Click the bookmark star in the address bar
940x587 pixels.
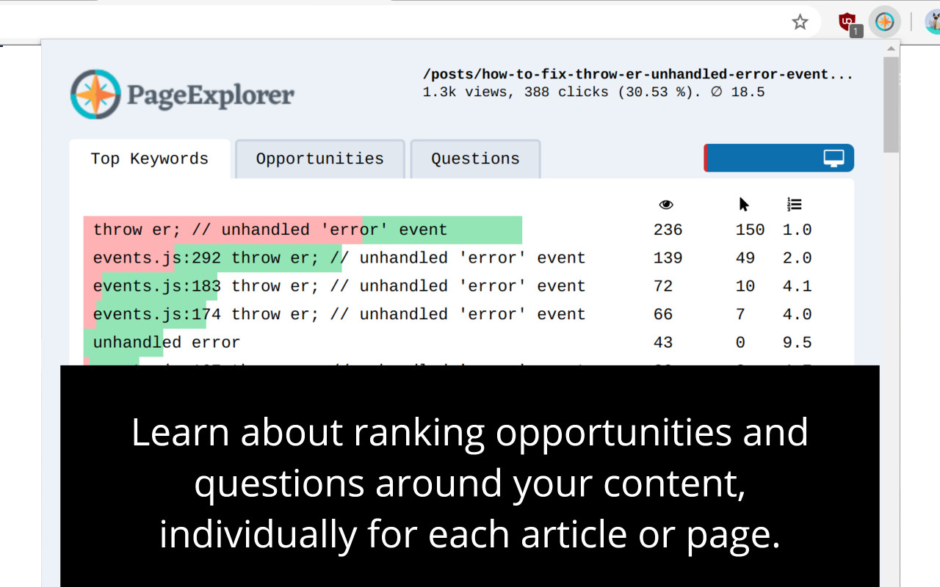800,22
